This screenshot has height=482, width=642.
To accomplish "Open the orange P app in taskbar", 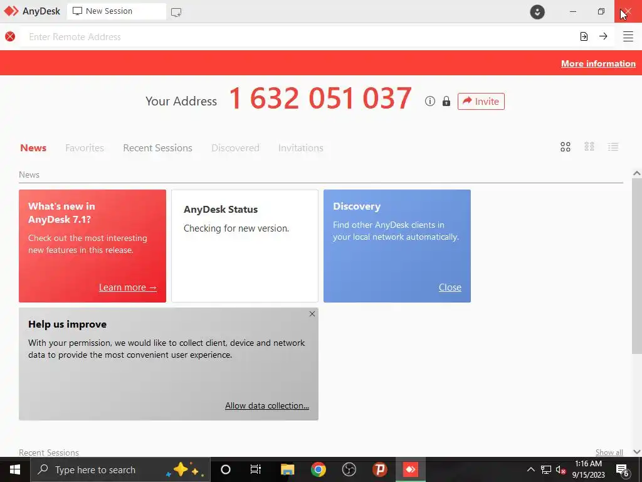I will pos(379,469).
